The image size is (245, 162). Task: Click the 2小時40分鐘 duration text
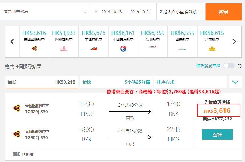(130, 105)
